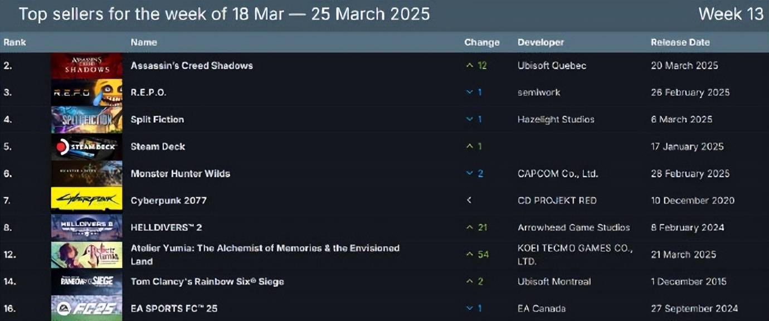
Task: Open the Monster Hunter Wilds cover image
Action: (86, 173)
